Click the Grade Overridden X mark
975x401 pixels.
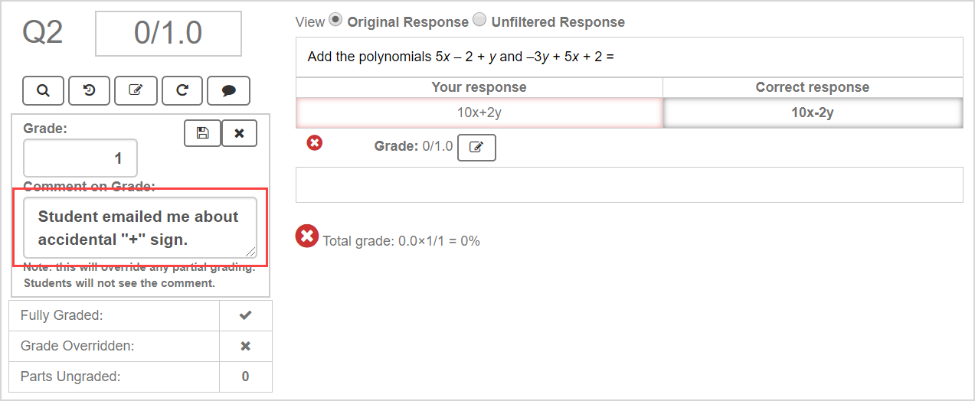[245, 346]
